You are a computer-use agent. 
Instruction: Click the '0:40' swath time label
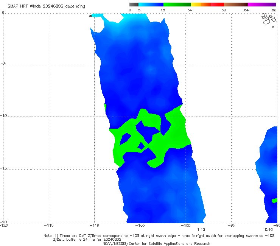point(269,230)
